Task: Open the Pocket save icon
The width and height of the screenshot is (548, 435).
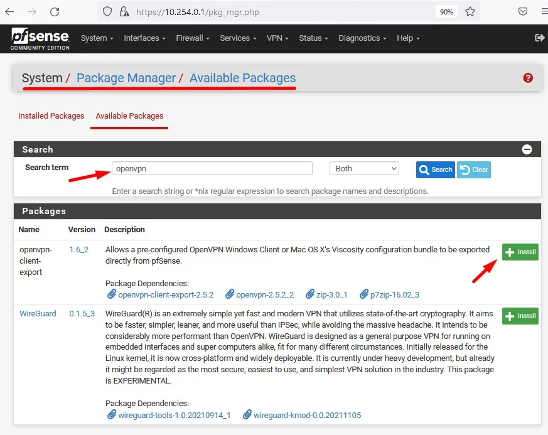Action: [522, 11]
